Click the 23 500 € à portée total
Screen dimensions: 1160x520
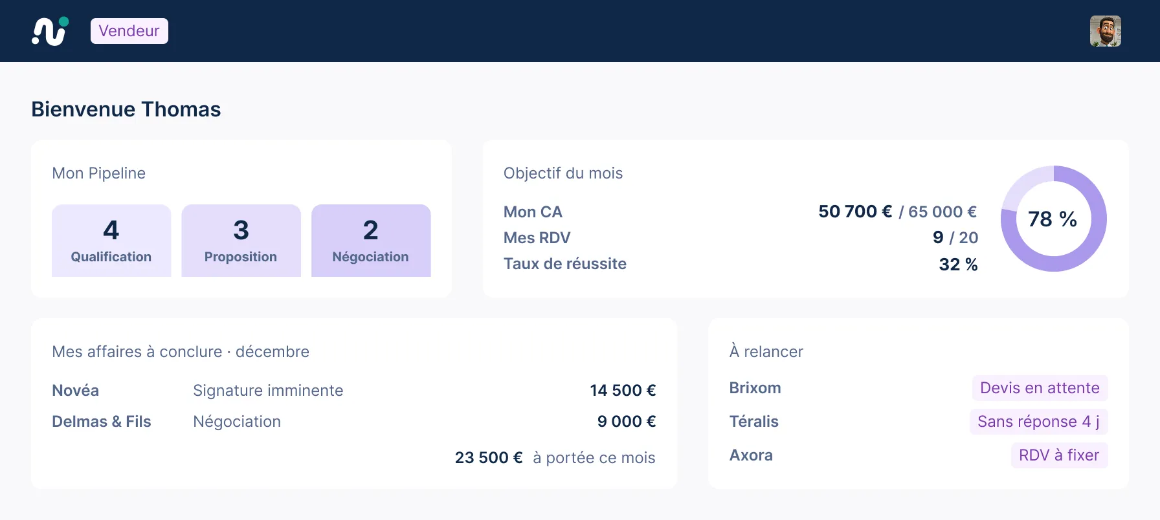[x=555, y=458]
